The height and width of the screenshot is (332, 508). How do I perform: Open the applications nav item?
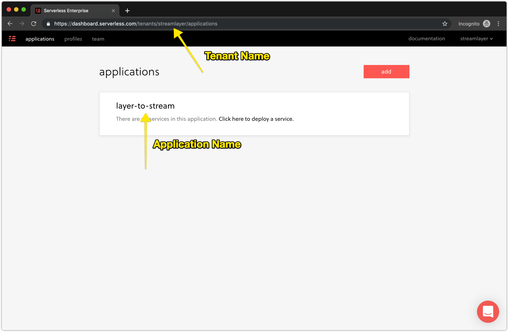40,39
